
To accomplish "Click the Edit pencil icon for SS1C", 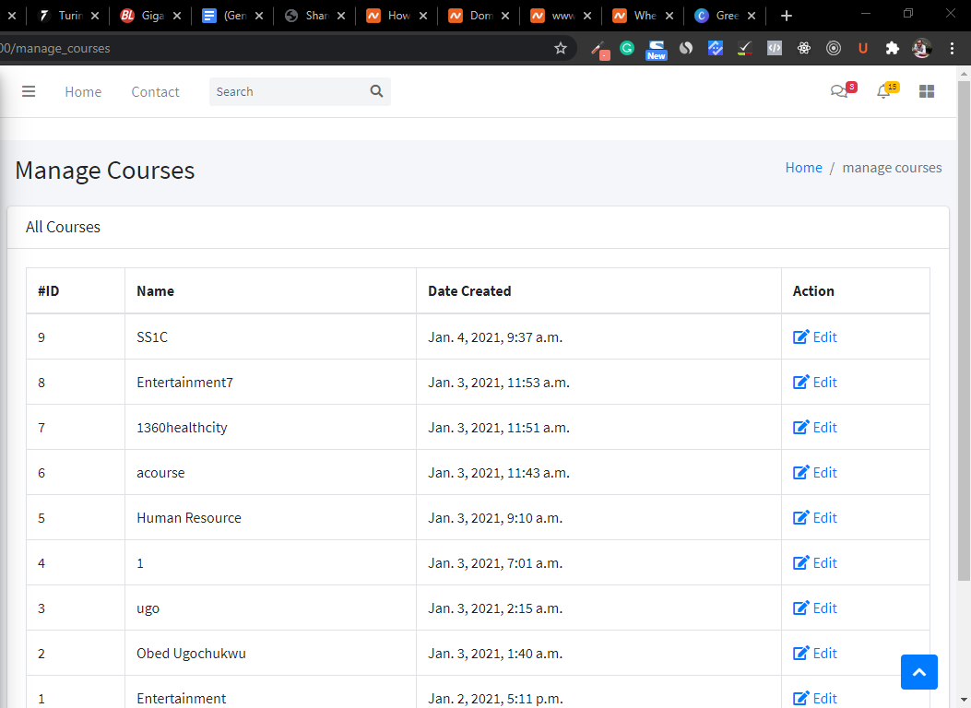I will [800, 336].
